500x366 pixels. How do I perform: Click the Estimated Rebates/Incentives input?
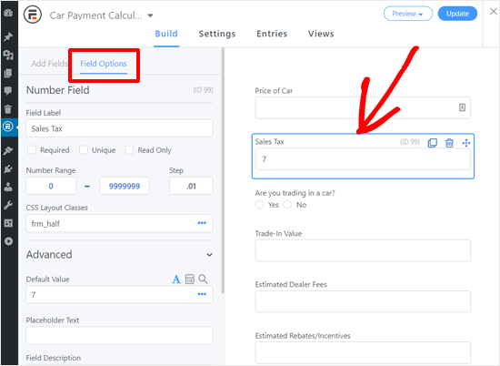tap(363, 352)
